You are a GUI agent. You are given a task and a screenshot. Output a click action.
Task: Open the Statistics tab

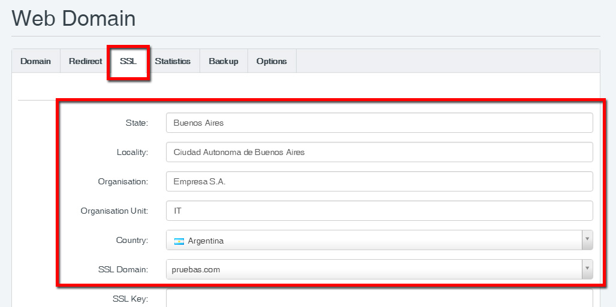173,61
